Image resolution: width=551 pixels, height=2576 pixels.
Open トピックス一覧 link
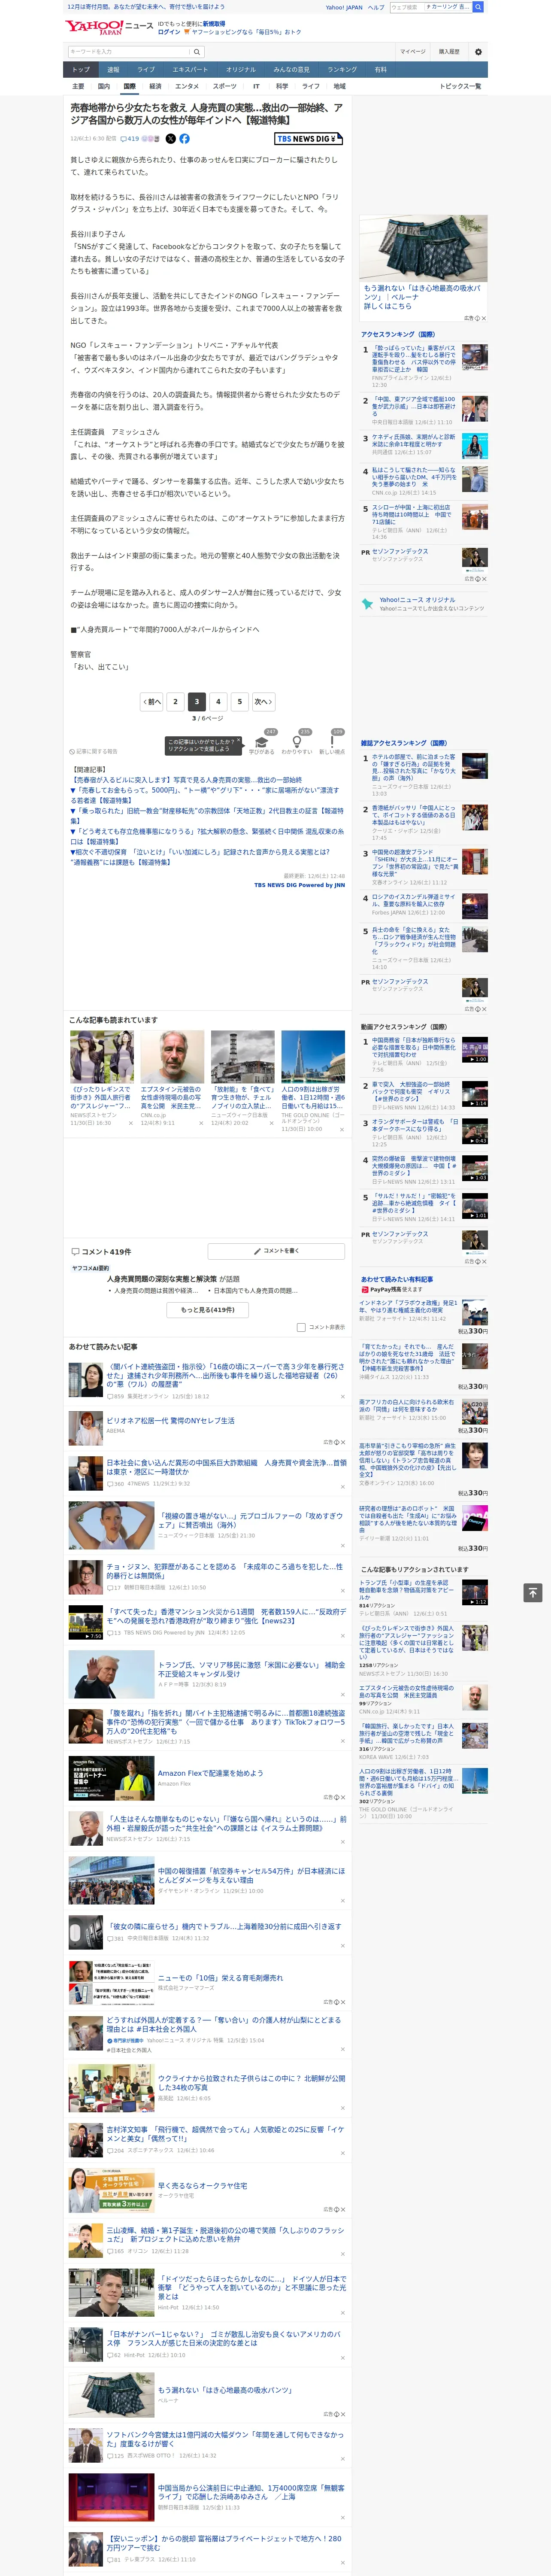pyautogui.click(x=461, y=86)
